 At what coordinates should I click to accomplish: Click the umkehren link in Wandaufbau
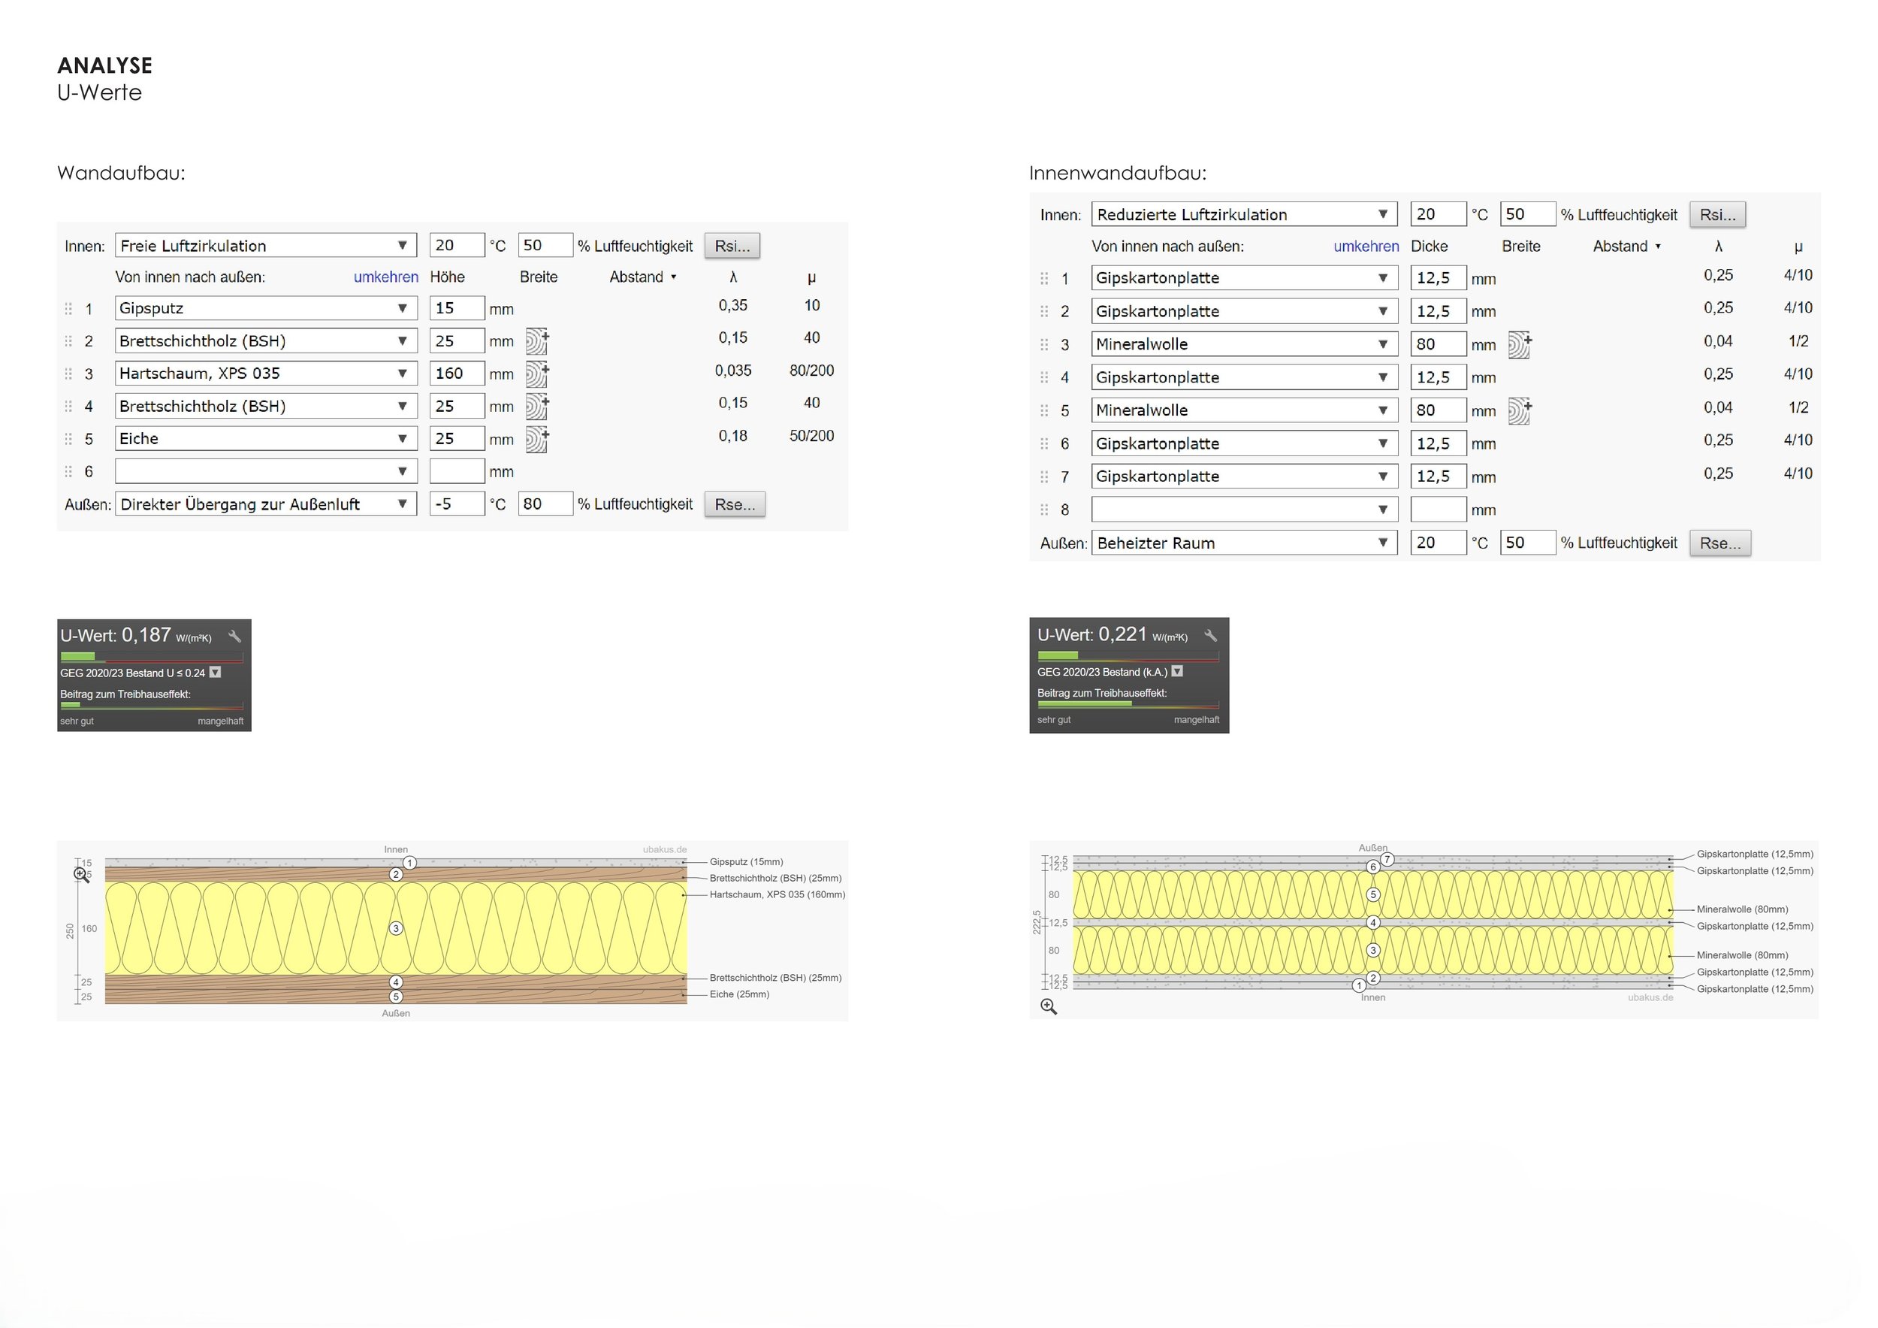tap(385, 277)
